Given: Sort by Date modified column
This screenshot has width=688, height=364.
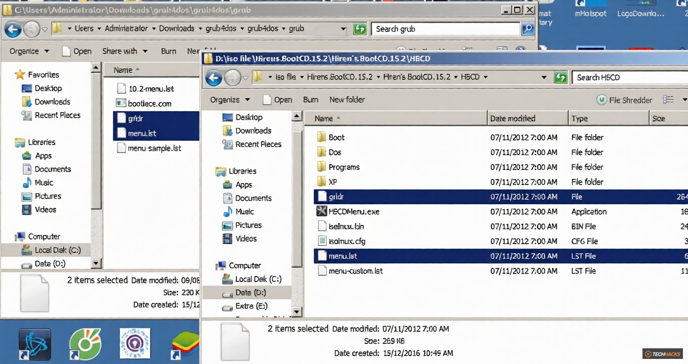Looking at the screenshot, I should pos(528,119).
